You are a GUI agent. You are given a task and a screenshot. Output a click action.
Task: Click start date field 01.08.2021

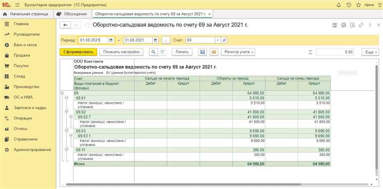[x=93, y=40]
